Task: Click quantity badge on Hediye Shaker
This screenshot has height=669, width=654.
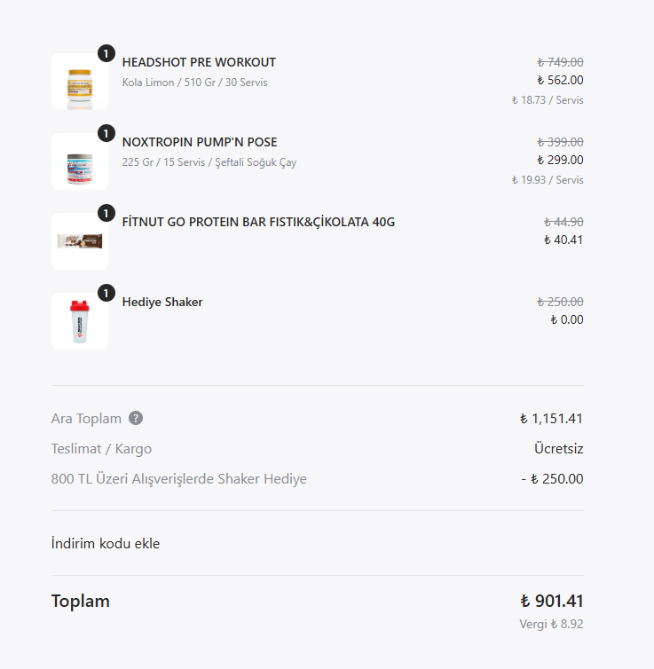Action: 106,293
